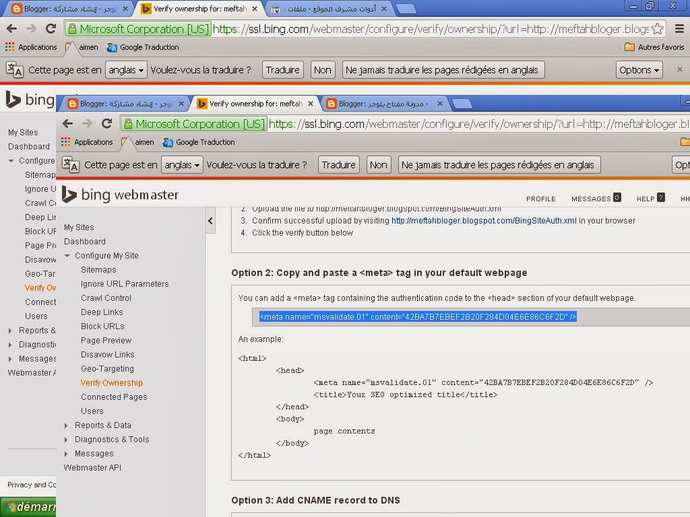Open the Chrome hamburger menu
Screen dimensions: 690x517
679,29
